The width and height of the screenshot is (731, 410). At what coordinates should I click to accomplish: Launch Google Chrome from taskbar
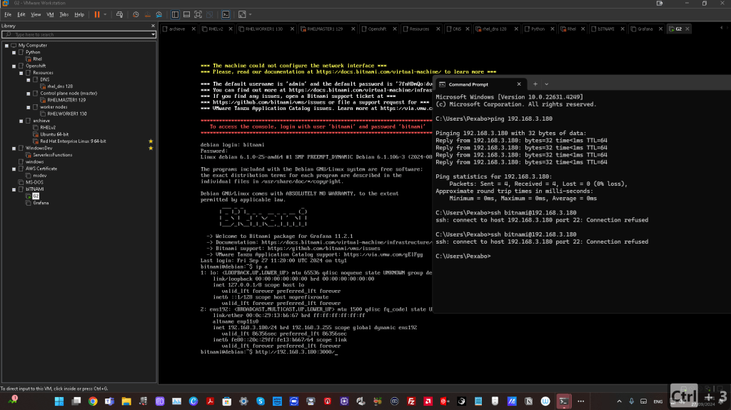point(93,401)
